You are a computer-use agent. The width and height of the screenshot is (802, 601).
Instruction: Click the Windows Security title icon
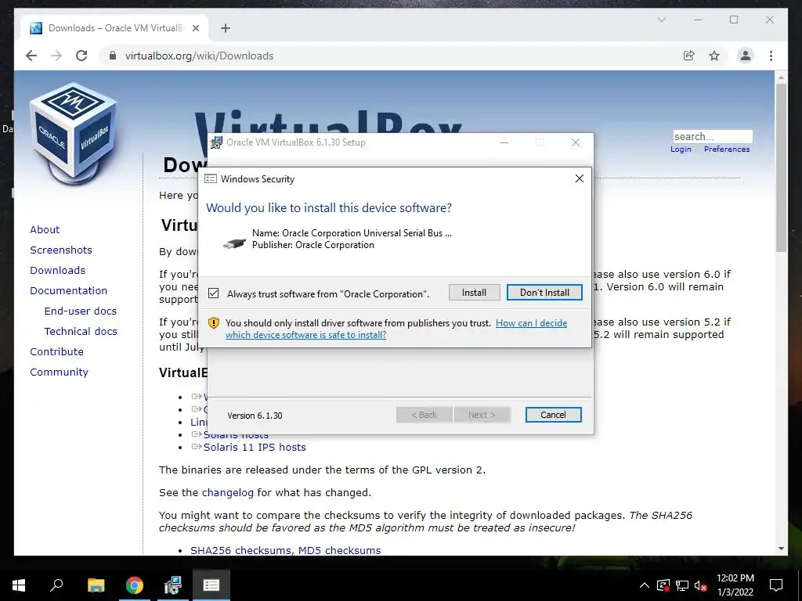[x=210, y=179]
